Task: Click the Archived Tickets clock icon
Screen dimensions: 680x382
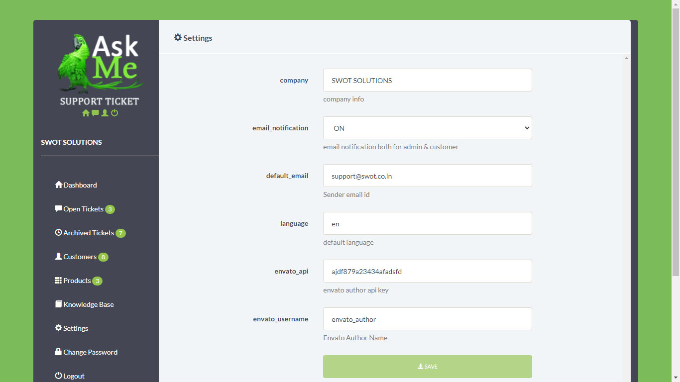Action: coord(59,232)
